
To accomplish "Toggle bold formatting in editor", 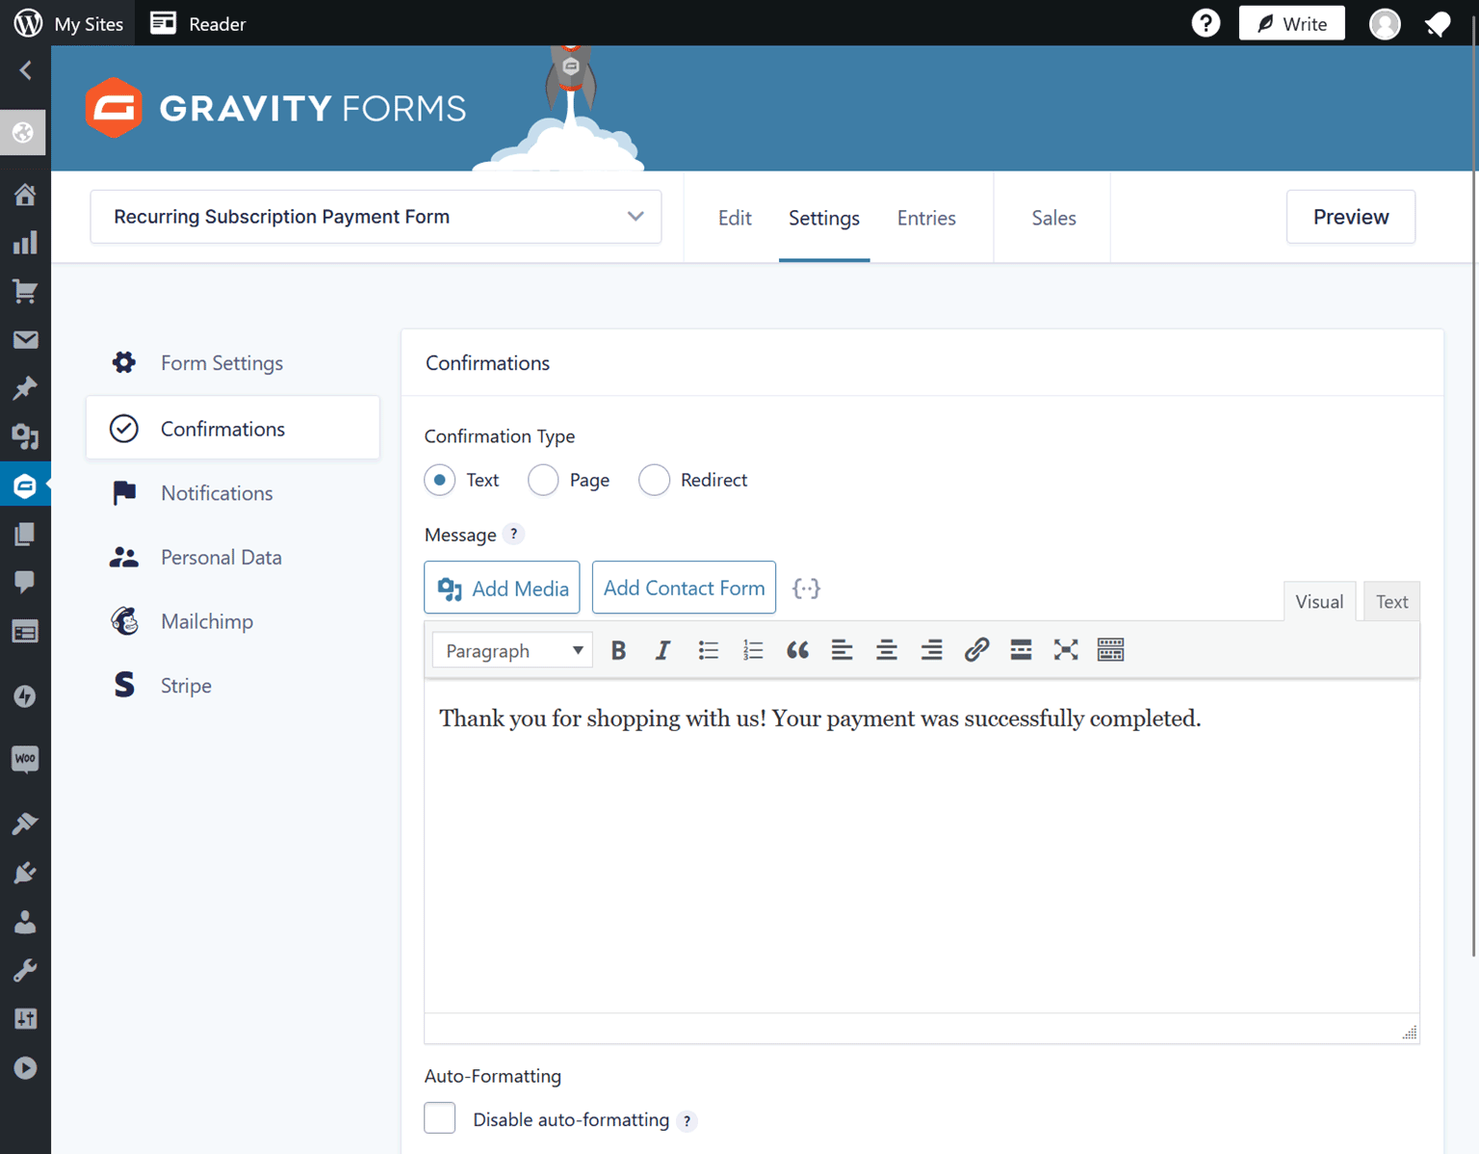I will (x=618, y=650).
